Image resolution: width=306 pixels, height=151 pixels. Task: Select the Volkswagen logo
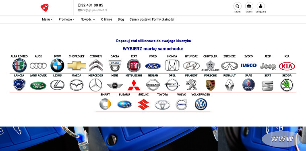(x=201, y=104)
